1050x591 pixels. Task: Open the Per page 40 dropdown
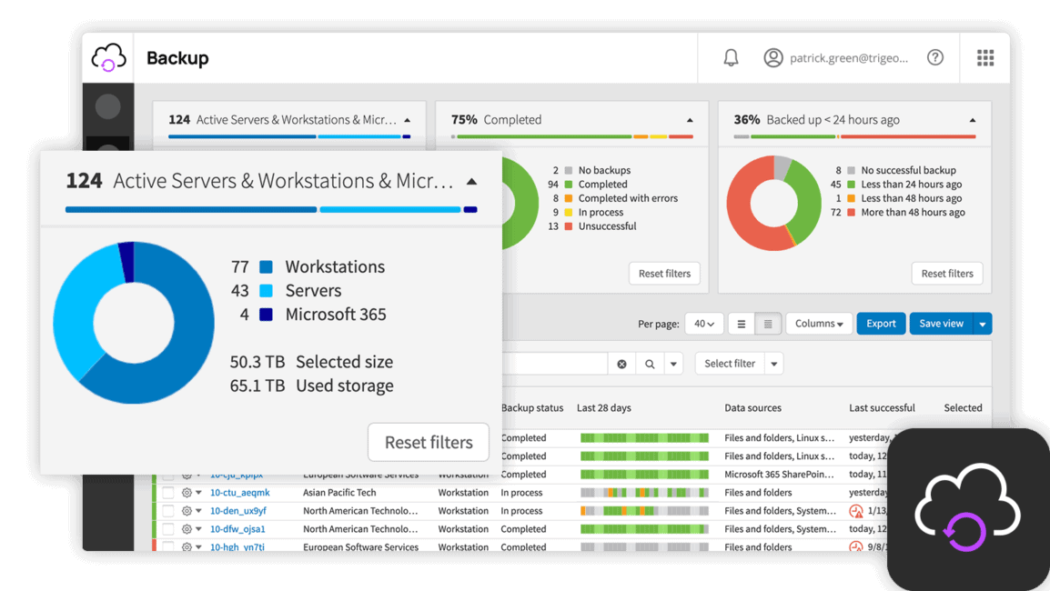tap(703, 324)
